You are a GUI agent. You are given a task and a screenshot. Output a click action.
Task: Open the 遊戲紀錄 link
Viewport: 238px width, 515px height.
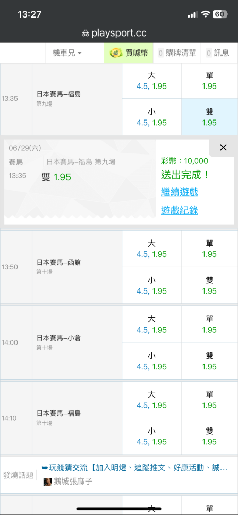coord(179,210)
